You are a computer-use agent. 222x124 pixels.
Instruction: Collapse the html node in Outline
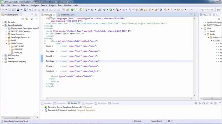pyautogui.click(x=202, y=28)
